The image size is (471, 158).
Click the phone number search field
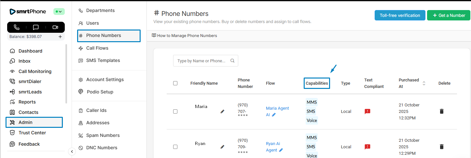[x=202, y=61]
